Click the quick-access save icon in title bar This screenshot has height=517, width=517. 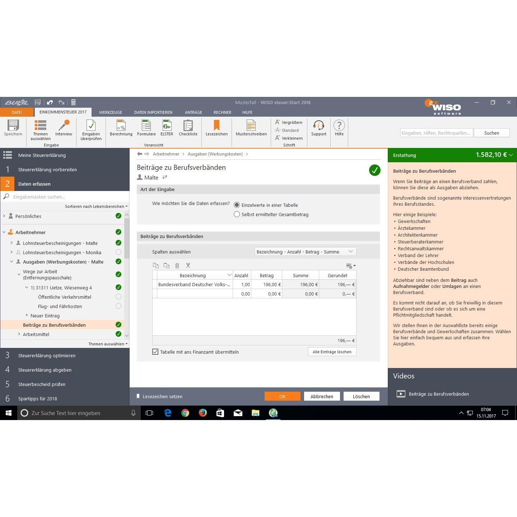(38, 102)
